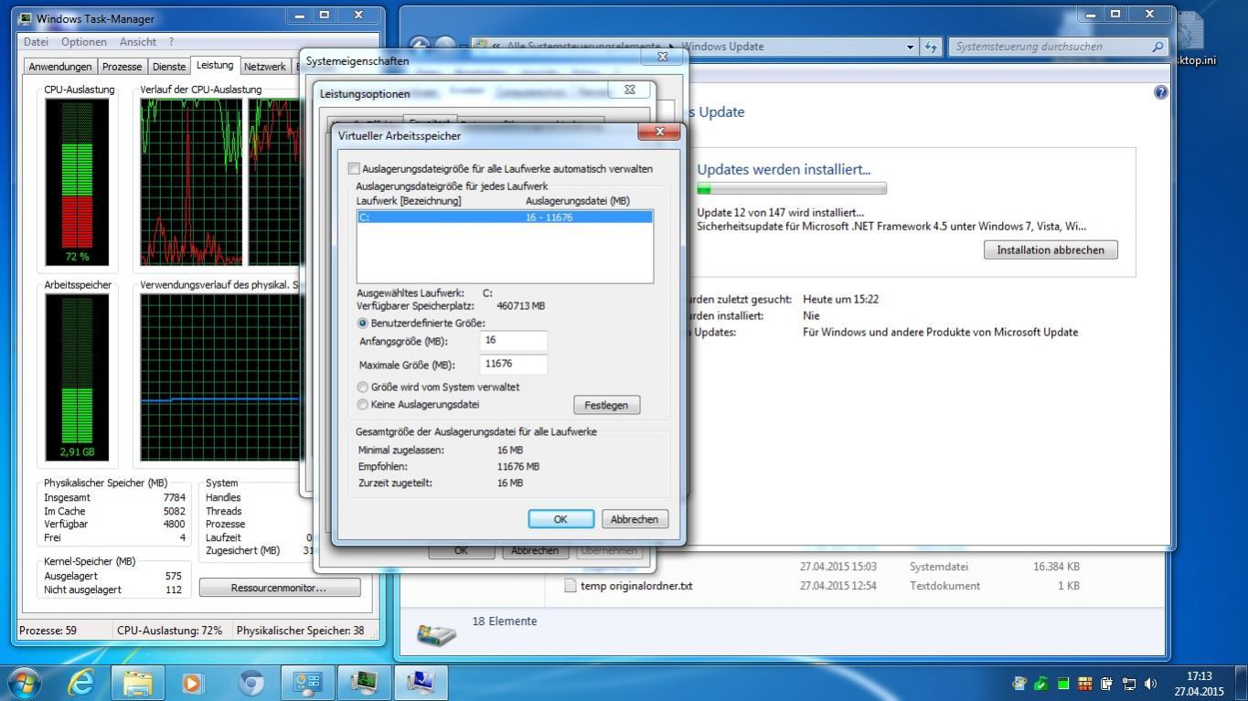Switch to the Prozesse tab

click(x=122, y=67)
